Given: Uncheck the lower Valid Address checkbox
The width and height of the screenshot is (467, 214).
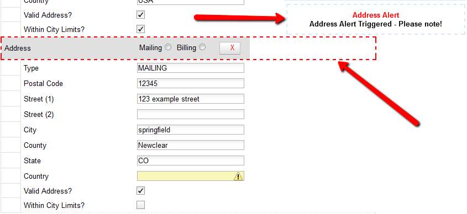Looking at the screenshot, I should coord(140,190).
